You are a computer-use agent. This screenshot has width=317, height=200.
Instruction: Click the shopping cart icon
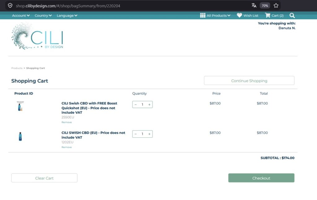[x=267, y=15]
